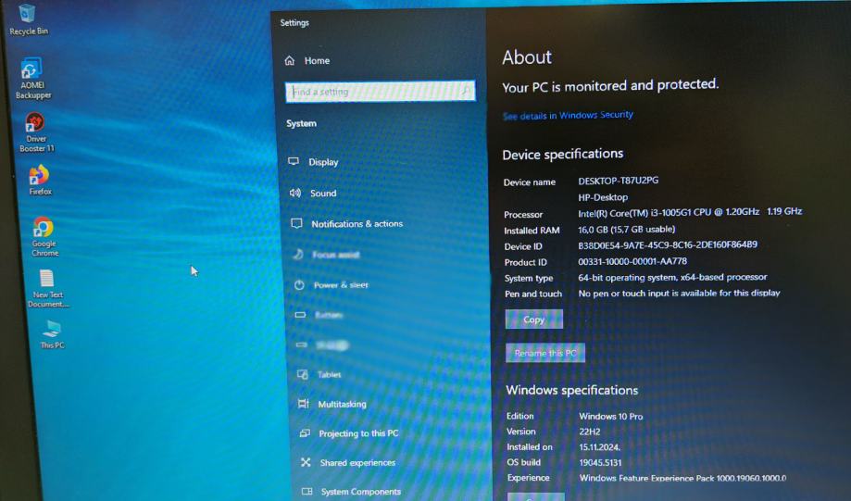Select System Components page
The image size is (851, 501).
pyautogui.click(x=361, y=492)
